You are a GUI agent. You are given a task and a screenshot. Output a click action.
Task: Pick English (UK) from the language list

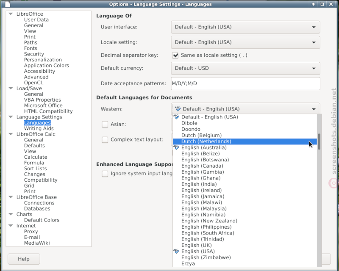click(245, 245)
